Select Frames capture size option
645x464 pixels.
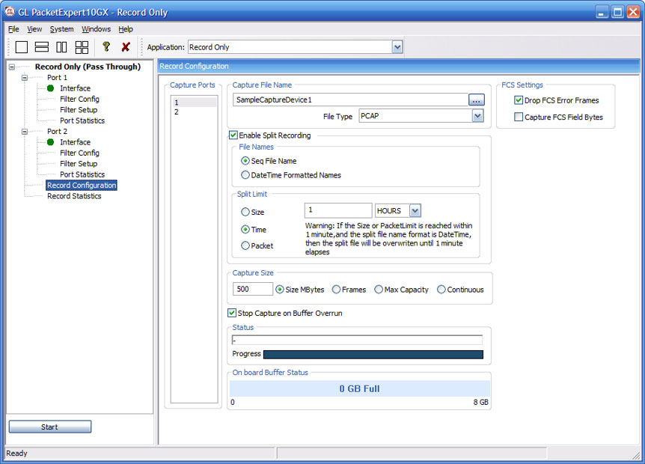[336, 289]
